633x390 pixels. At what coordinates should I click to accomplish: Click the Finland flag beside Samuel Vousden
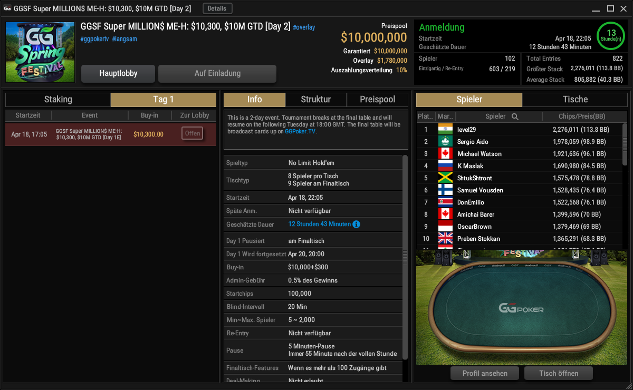[x=446, y=190]
